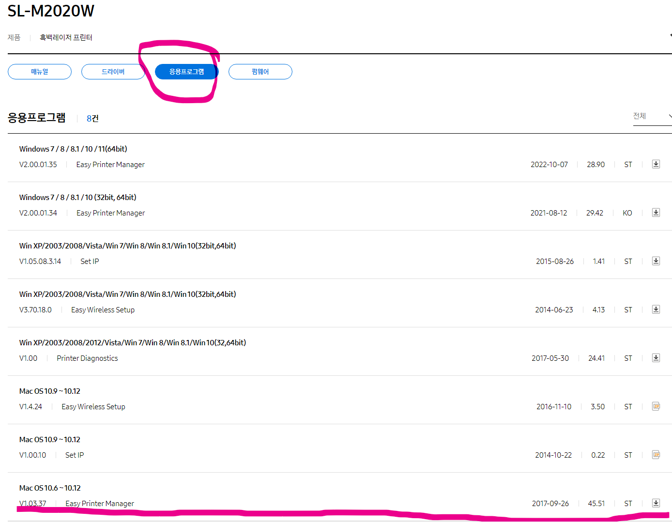Click version V1.4.24 text
672x524 pixels.
[31, 407]
